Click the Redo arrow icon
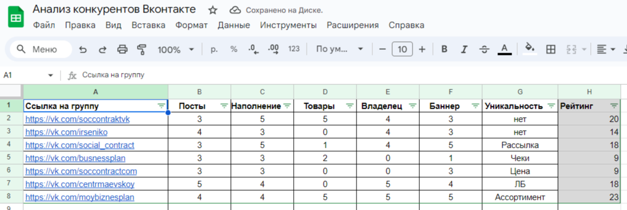 pos(102,49)
